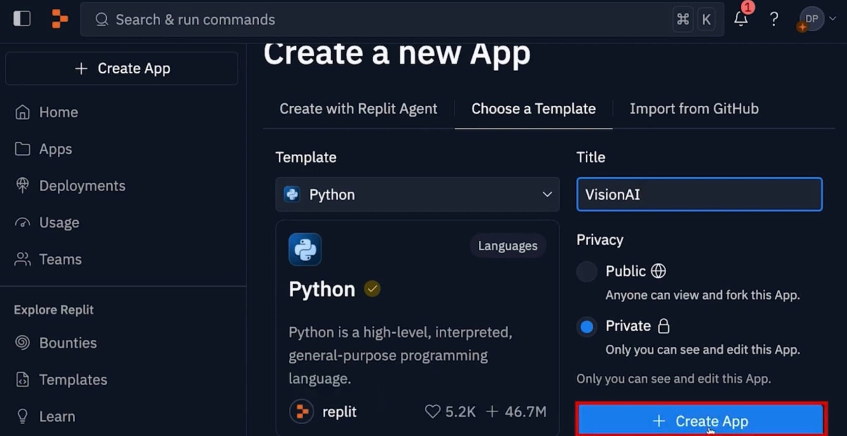Open Learn in the sidebar
The width and height of the screenshot is (847, 436).
click(57, 416)
